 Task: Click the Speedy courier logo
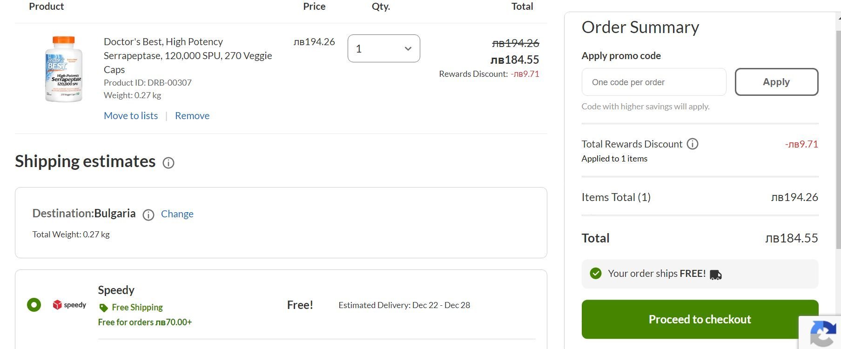69,305
